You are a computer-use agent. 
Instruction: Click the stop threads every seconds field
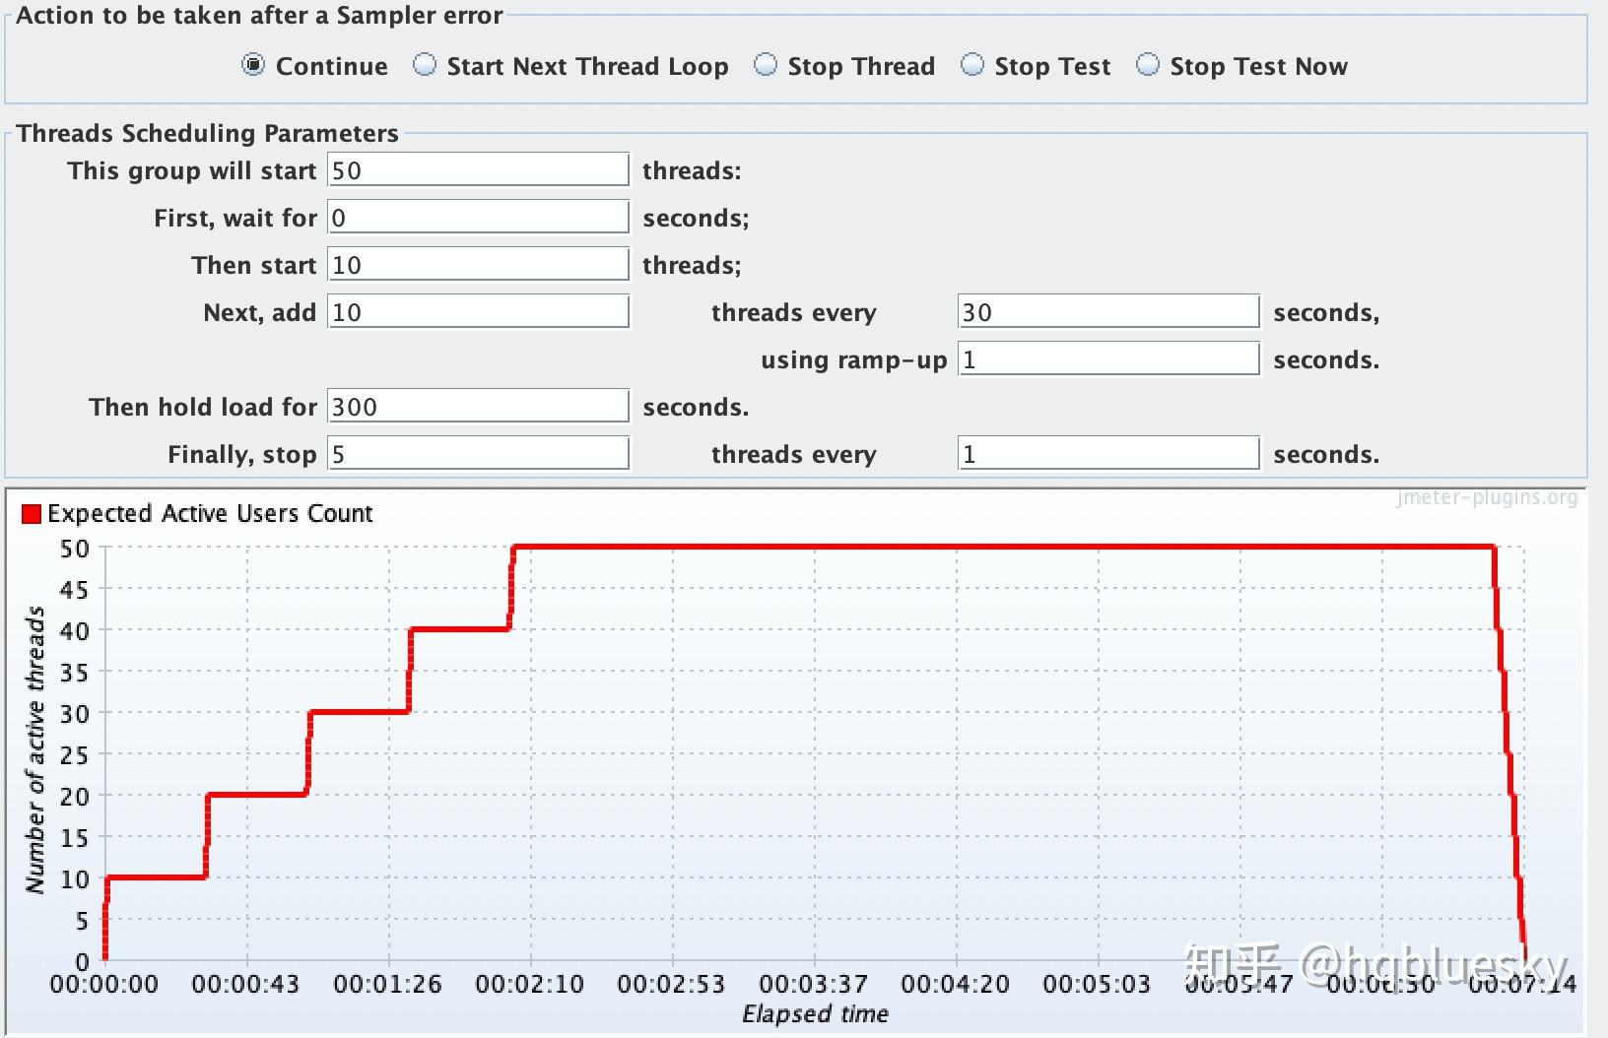point(1107,454)
